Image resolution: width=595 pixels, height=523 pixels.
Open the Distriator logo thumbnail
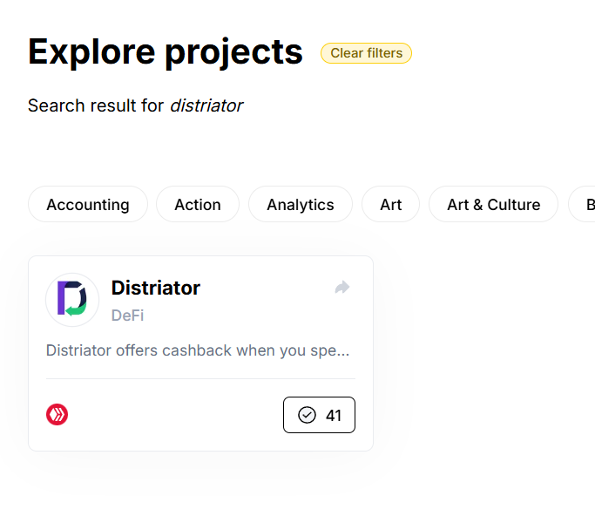[x=72, y=300]
